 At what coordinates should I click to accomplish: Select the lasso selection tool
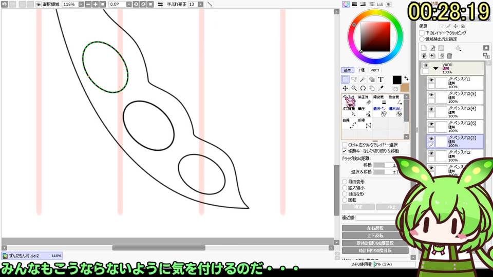354,80
